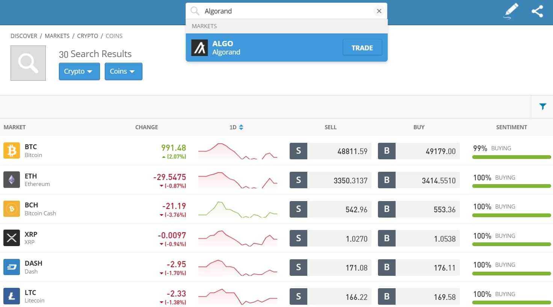
Task: Click the pencil edit icon
Action: pos(511,11)
